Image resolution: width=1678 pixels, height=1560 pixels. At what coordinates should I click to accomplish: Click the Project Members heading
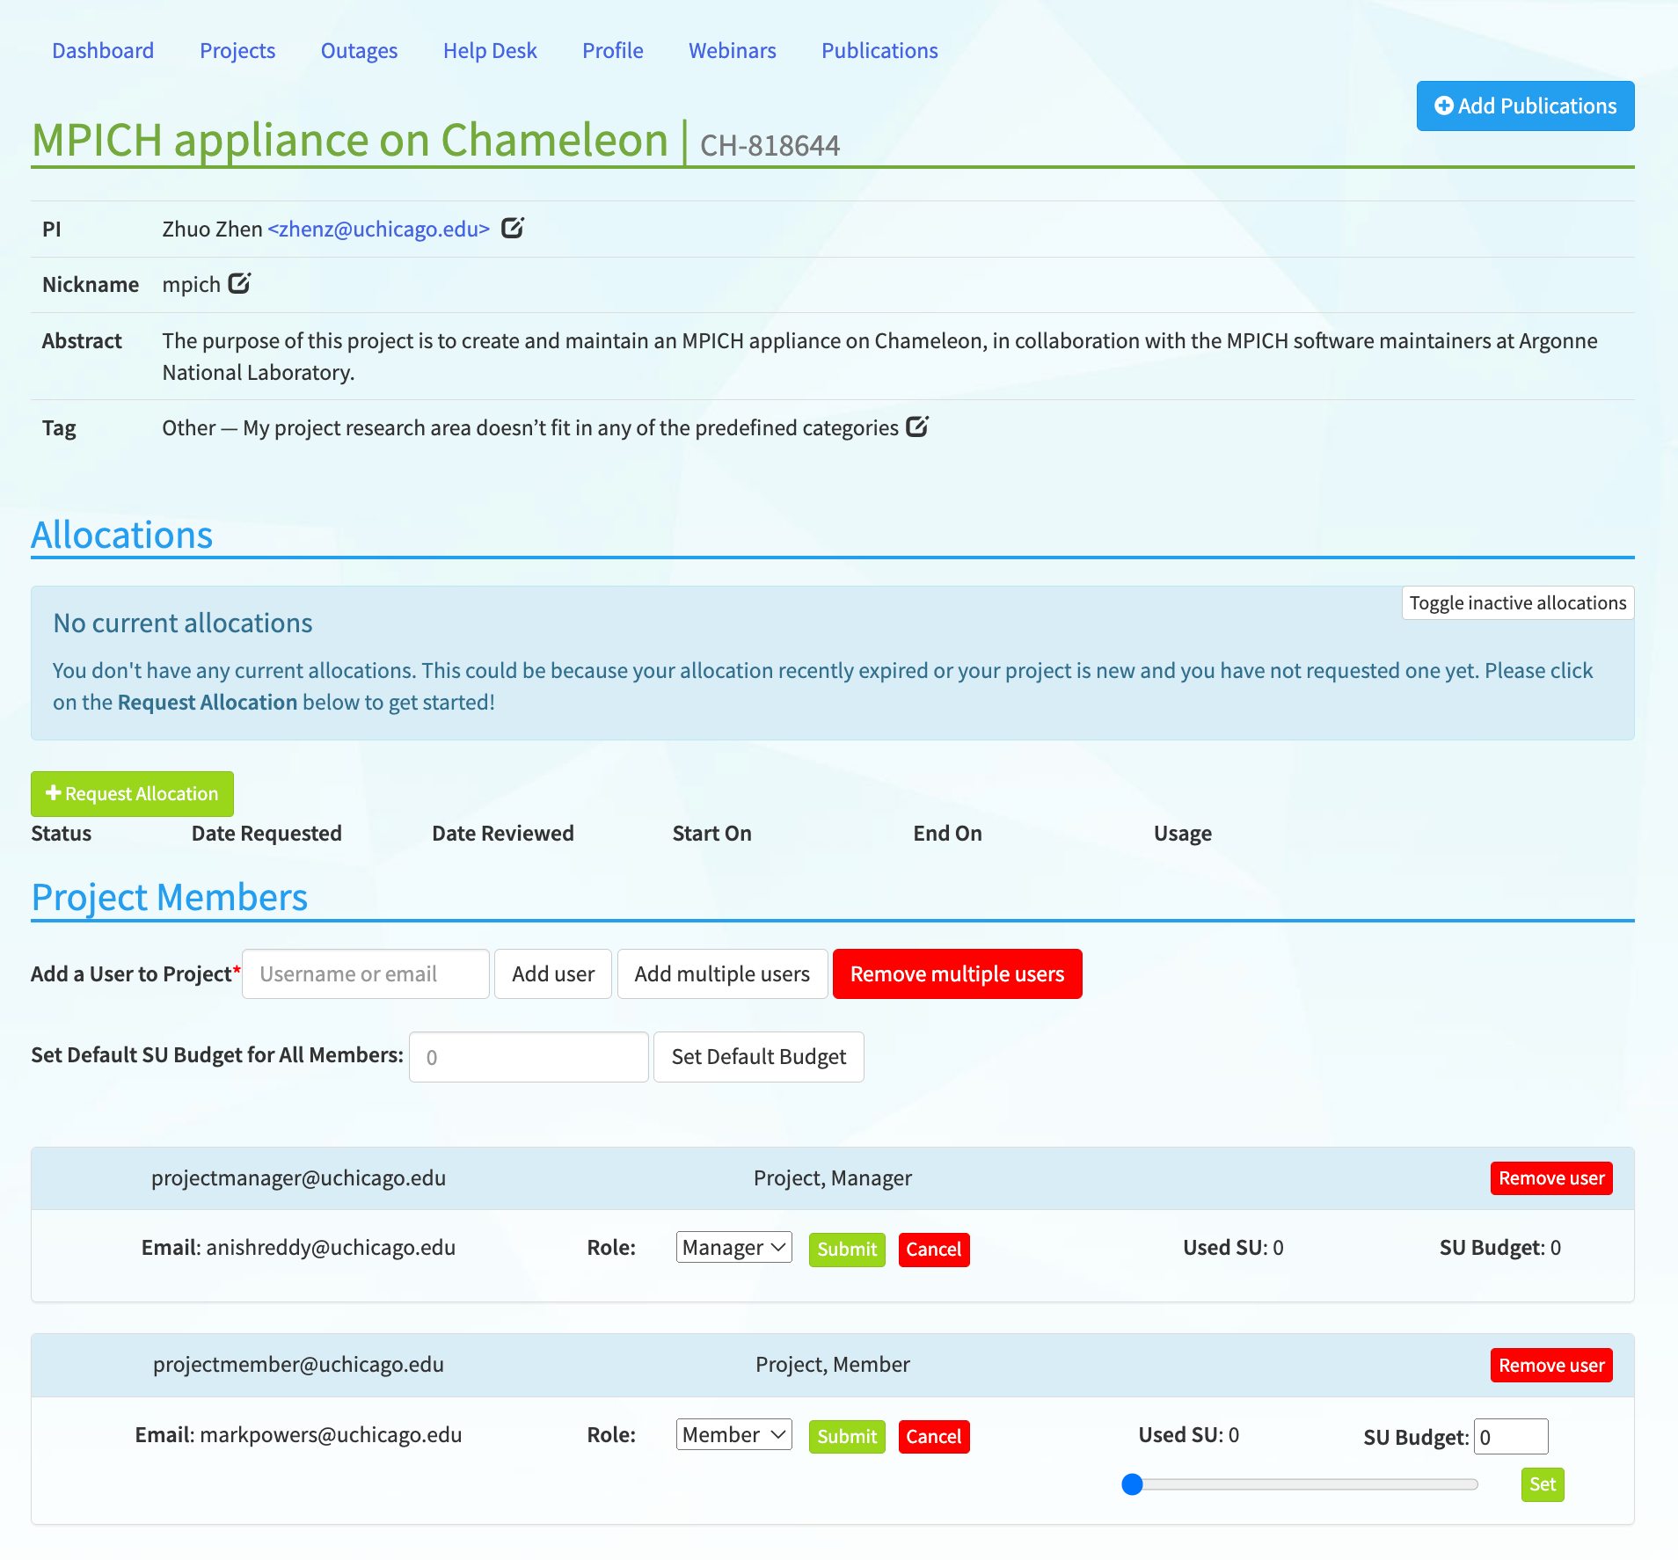(x=170, y=898)
